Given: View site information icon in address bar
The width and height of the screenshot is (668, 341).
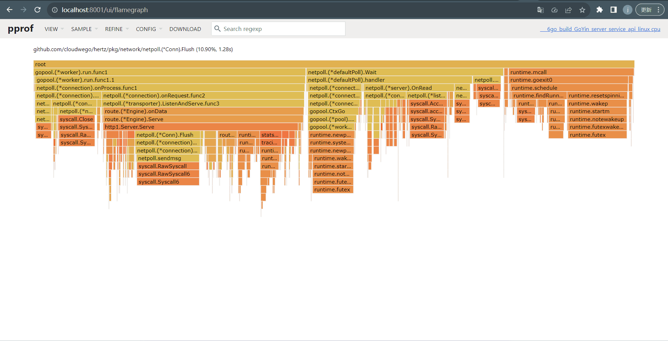Looking at the screenshot, I should 55,10.
